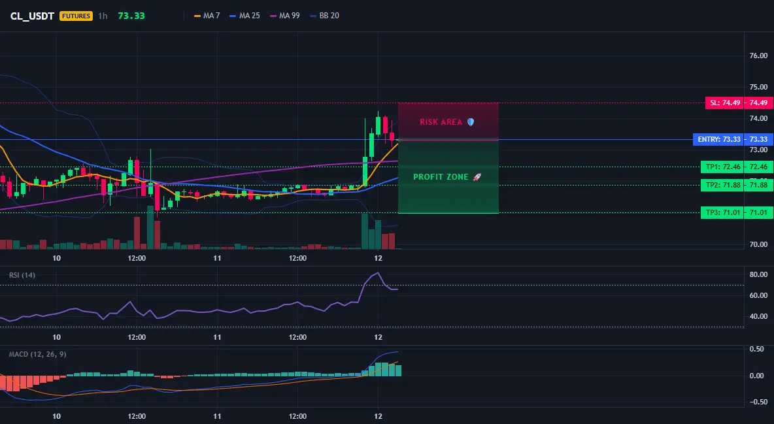Click the TP1: 72.46 label
774x424 pixels.
722,167
